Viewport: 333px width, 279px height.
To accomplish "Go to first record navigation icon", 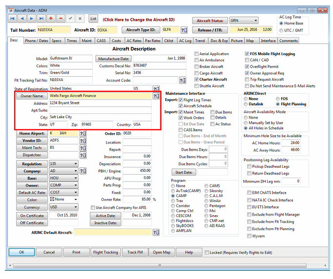I will tap(13, 19).
